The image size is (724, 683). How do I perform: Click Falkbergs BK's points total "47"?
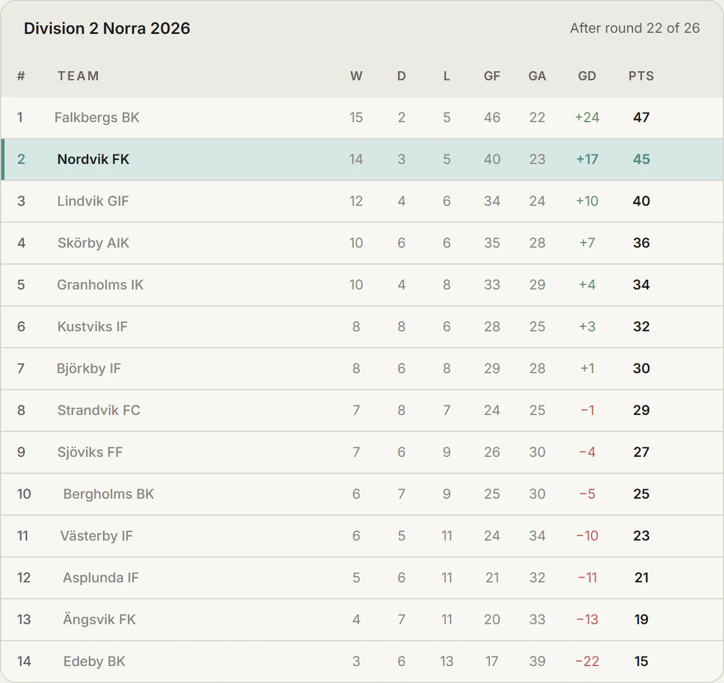(641, 118)
